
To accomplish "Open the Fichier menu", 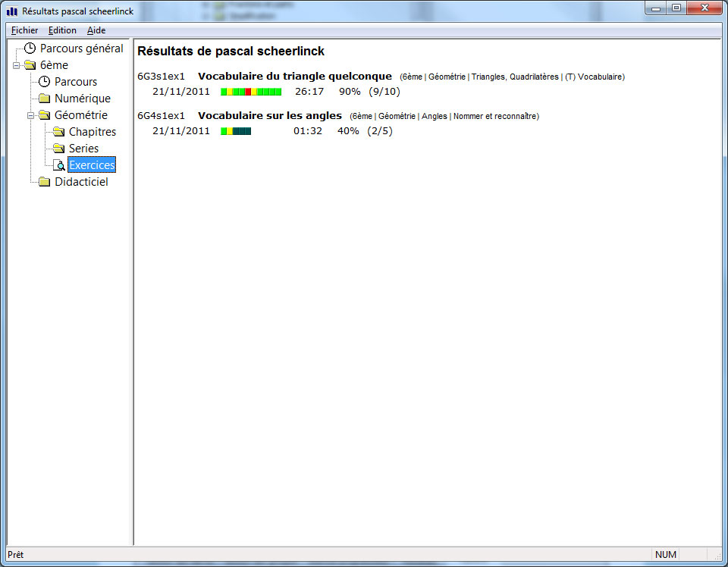I will pyautogui.click(x=24, y=30).
